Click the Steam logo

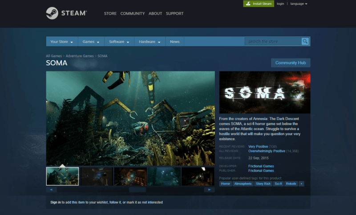point(66,13)
